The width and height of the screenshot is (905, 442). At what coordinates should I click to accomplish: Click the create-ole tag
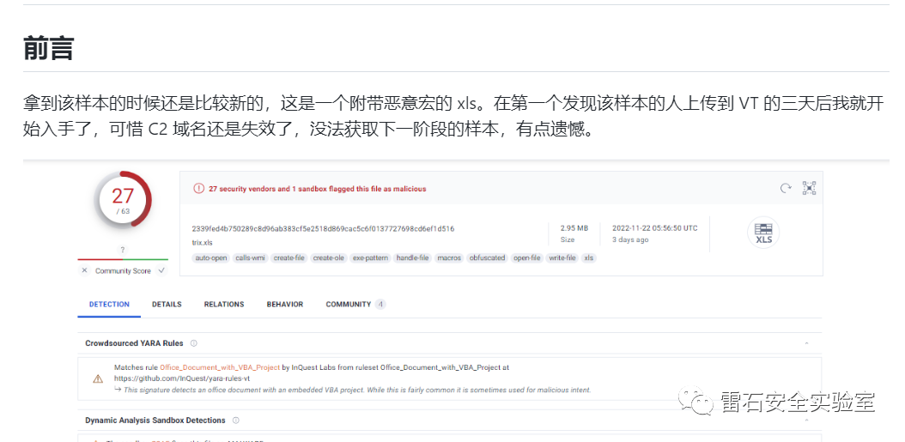pyautogui.click(x=329, y=258)
